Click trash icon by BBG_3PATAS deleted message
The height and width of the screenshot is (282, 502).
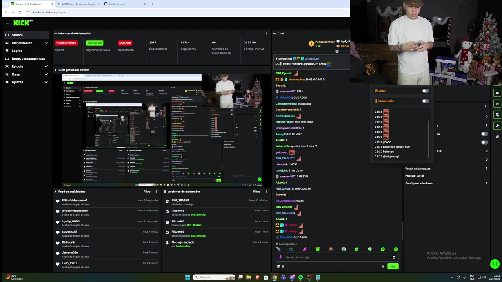167,201
